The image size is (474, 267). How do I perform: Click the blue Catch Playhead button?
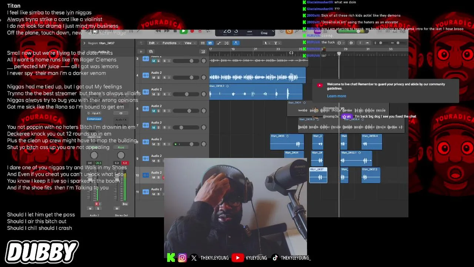click(x=236, y=43)
